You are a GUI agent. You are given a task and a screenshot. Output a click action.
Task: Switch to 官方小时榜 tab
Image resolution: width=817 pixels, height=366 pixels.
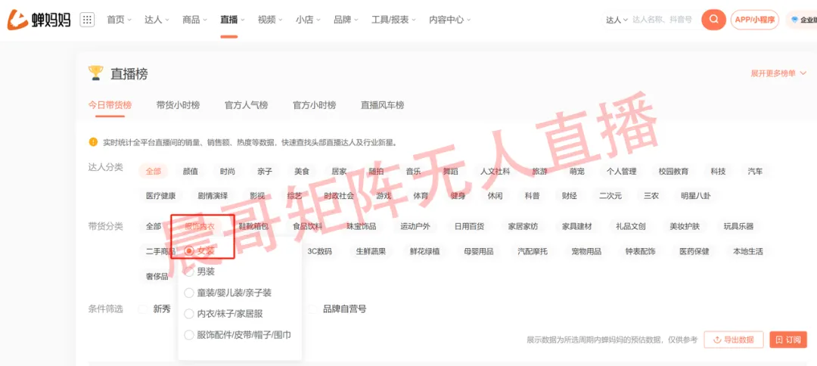pos(314,105)
